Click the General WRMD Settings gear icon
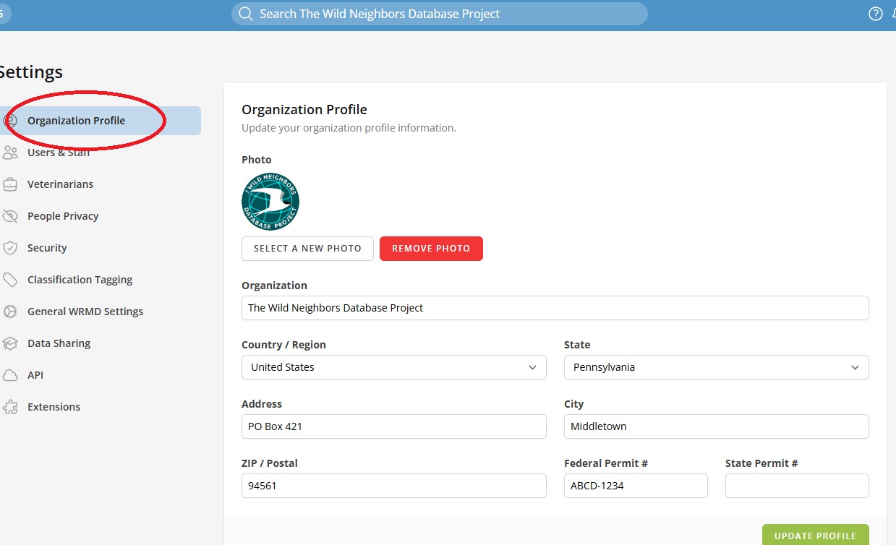Image resolution: width=896 pixels, height=545 pixels. tap(10, 312)
